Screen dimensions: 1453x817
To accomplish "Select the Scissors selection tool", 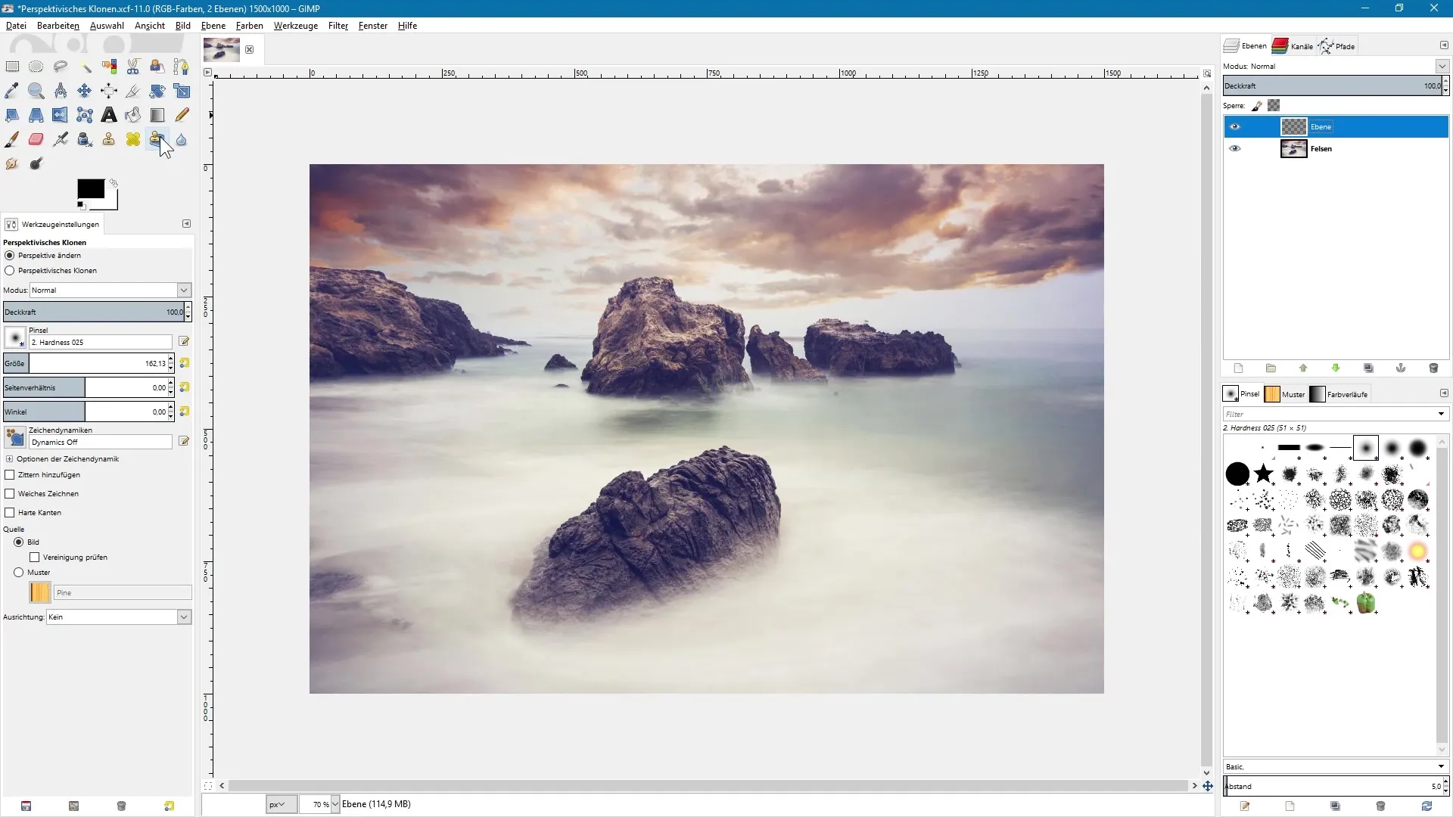I will [133, 67].
